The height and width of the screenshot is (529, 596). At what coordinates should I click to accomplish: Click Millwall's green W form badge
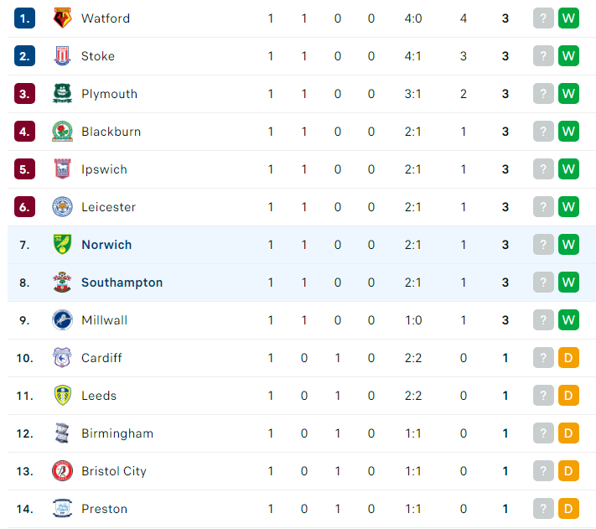(x=568, y=320)
